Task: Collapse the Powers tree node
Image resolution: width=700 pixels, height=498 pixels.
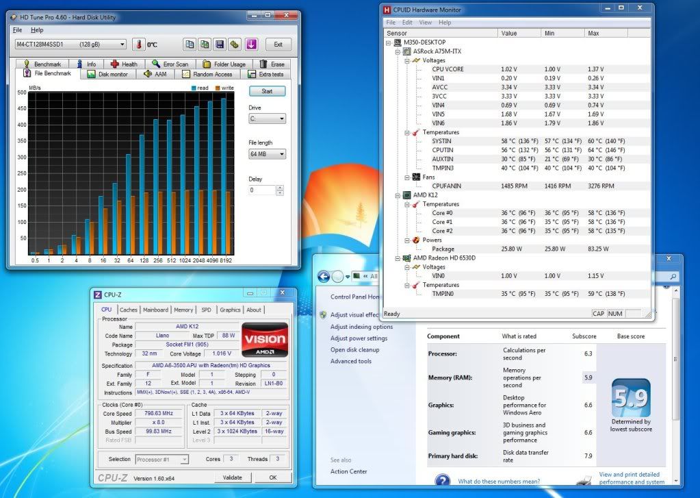Action: [x=407, y=240]
